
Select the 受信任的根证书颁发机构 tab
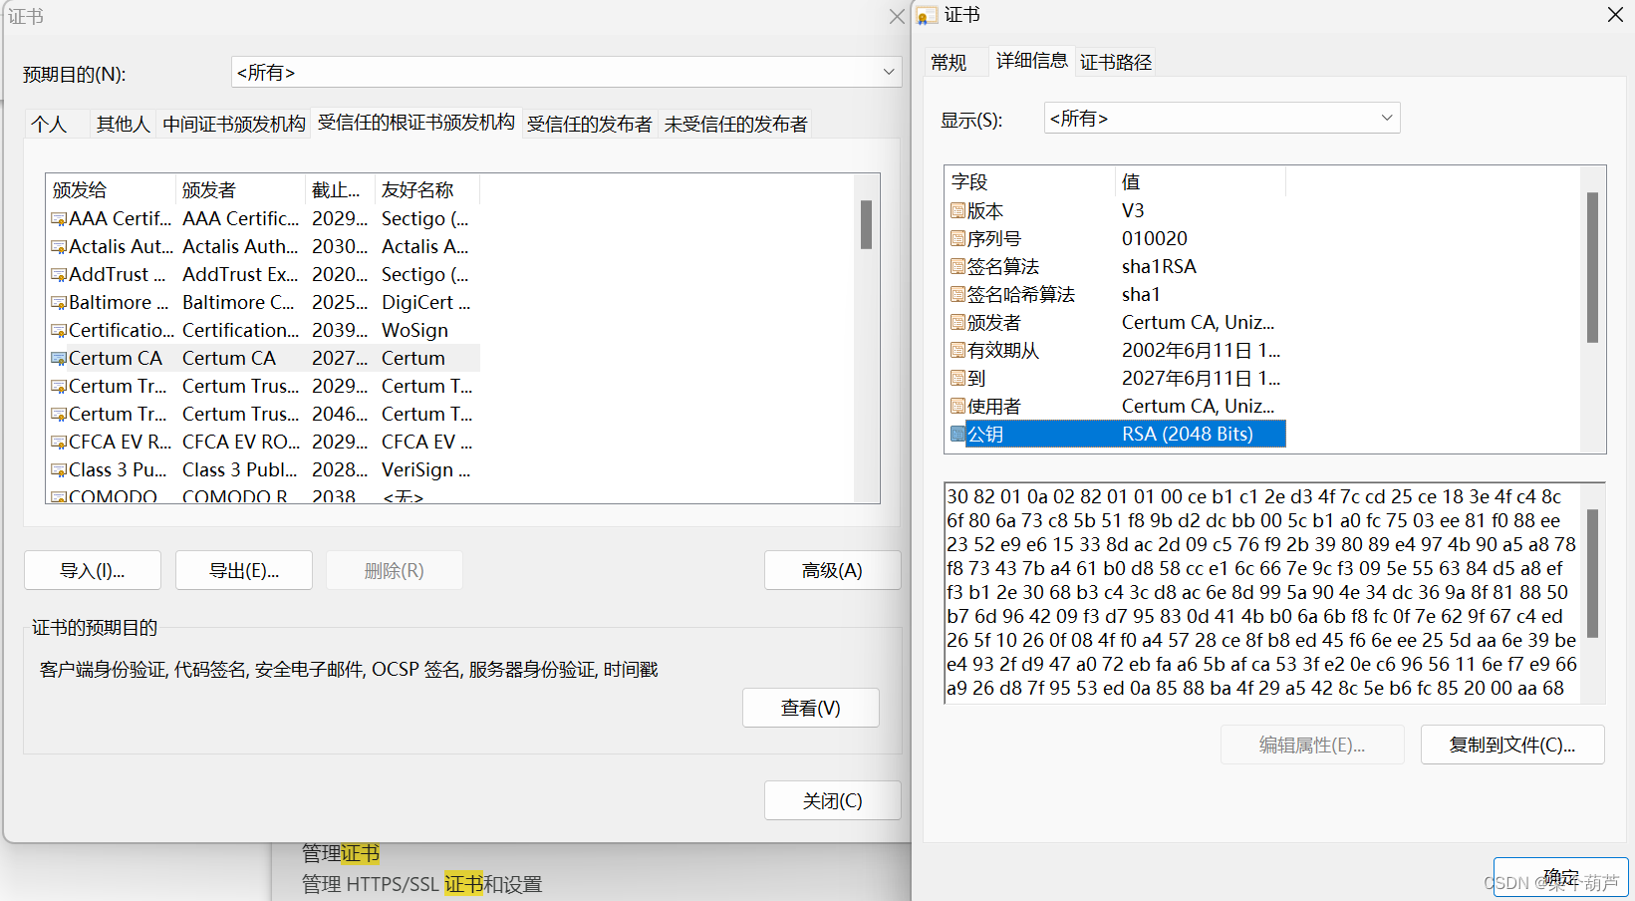point(415,122)
